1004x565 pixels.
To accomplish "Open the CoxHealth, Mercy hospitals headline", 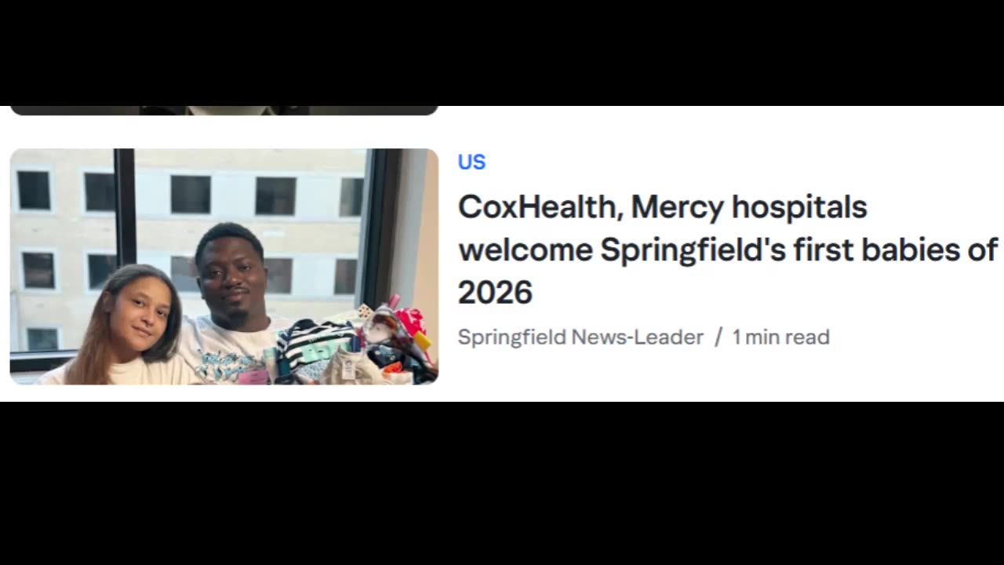I will click(x=728, y=250).
